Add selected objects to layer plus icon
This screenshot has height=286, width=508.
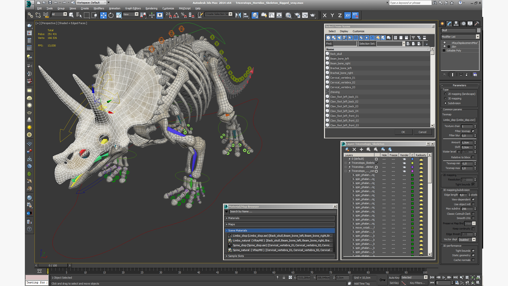(x=361, y=149)
